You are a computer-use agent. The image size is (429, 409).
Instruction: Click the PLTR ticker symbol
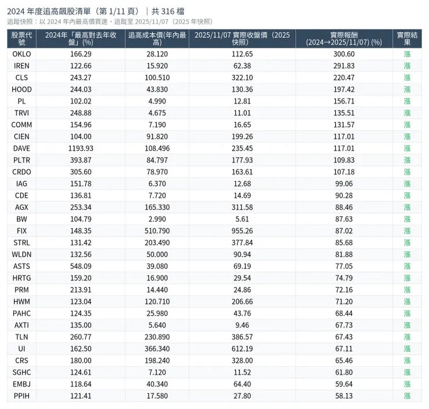point(21,160)
